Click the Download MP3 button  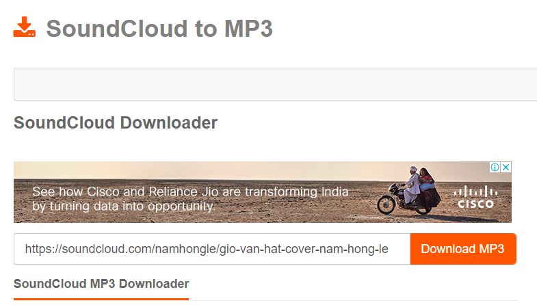click(463, 249)
